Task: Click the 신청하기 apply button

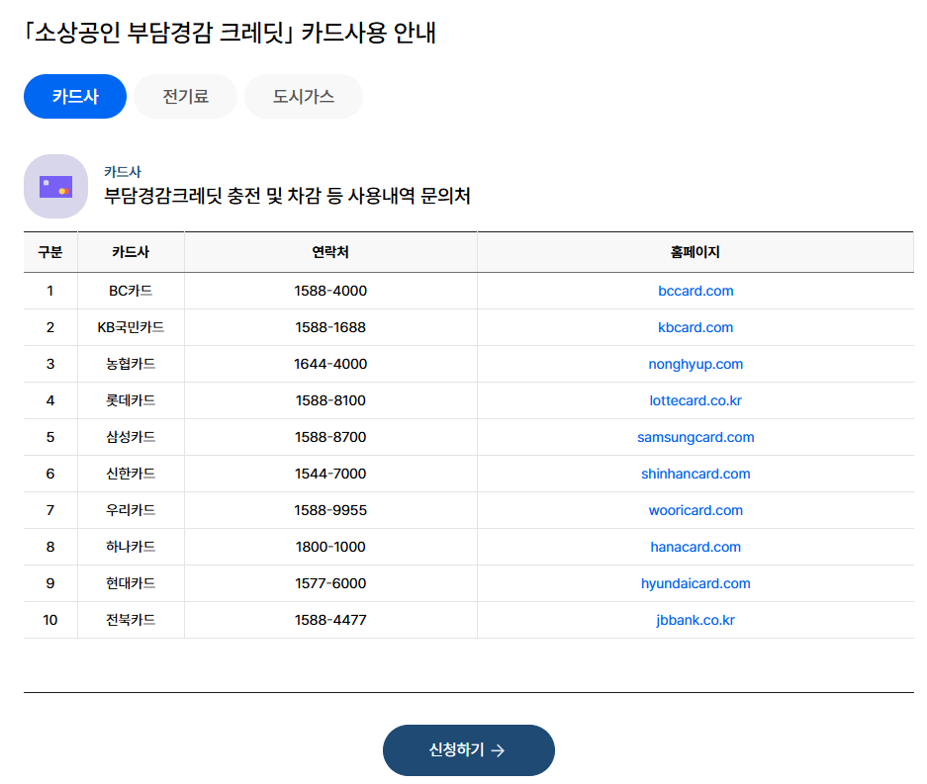Action: [468, 750]
